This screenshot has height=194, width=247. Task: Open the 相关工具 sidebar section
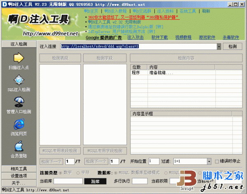click(19, 169)
